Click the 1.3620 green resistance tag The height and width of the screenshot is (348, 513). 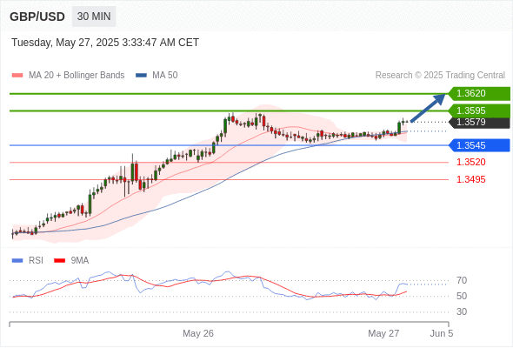(x=479, y=94)
